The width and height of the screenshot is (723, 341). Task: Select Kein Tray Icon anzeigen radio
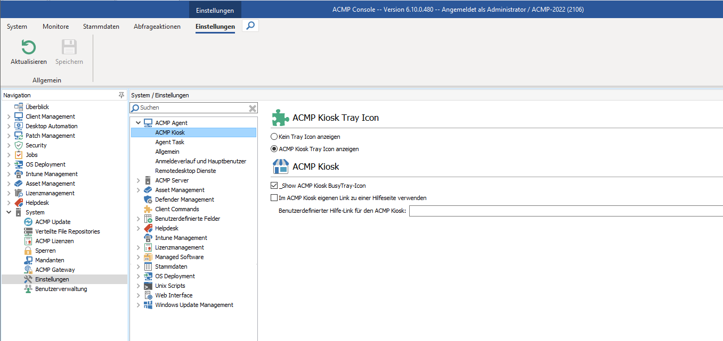tap(274, 137)
